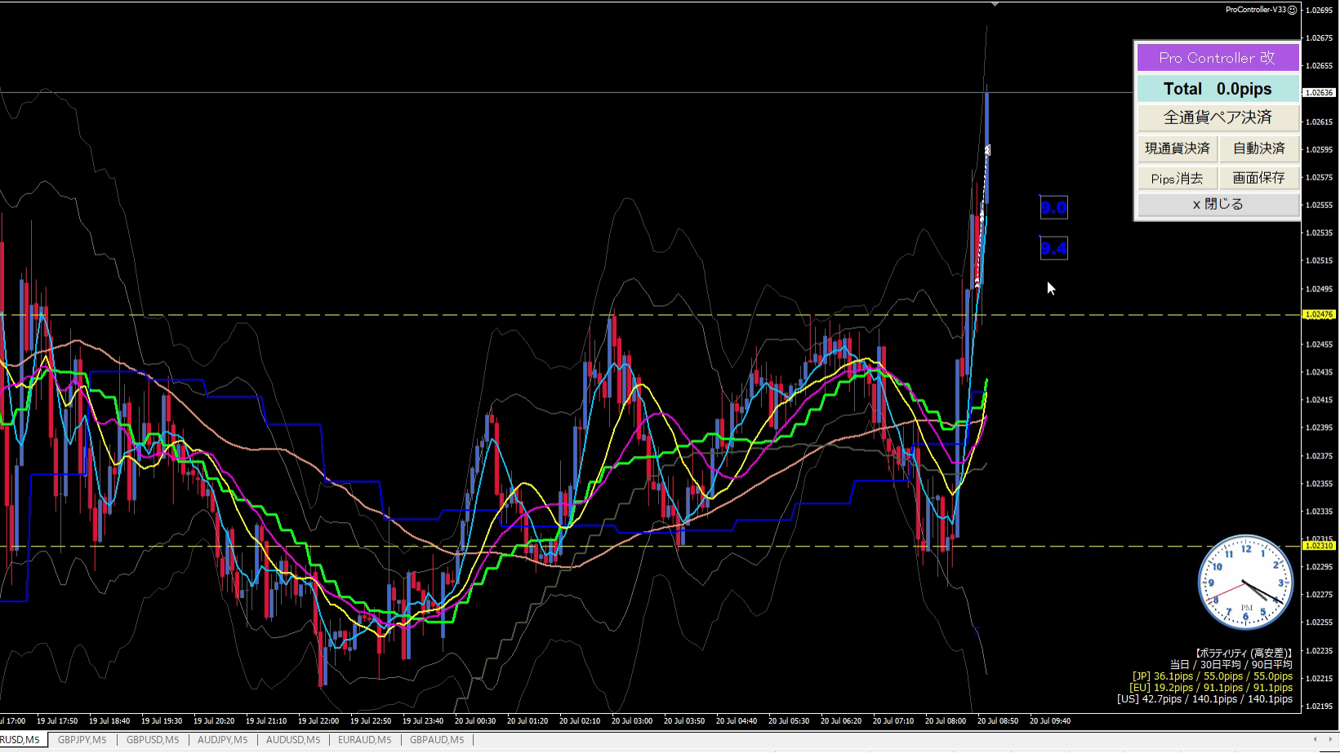Click the blue 9.0 pips label
This screenshot has height=753, width=1340.
(x=1053, y=207)
